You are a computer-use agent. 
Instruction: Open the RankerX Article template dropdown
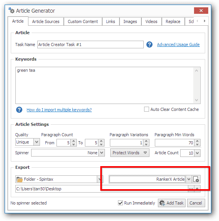tap(189, 179)
